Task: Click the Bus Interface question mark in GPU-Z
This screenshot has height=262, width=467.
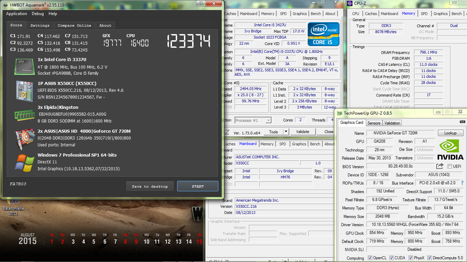Action: tap(462, 183)
